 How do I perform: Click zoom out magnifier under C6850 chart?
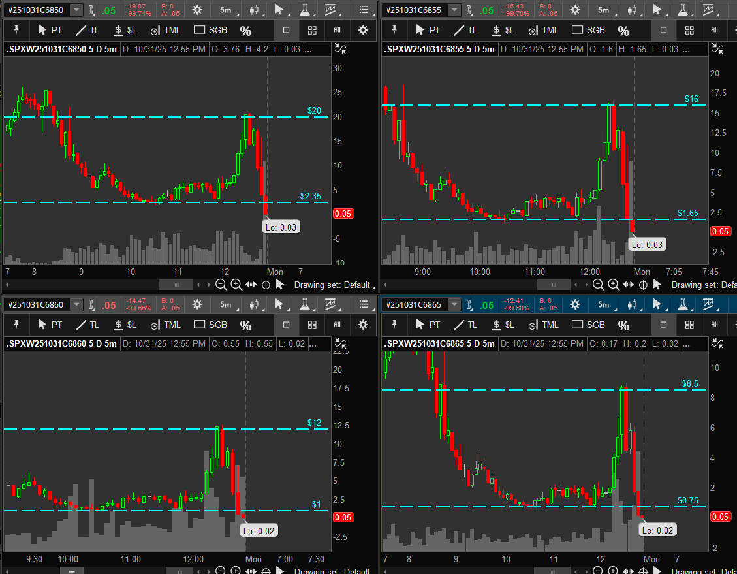point(221,285)
